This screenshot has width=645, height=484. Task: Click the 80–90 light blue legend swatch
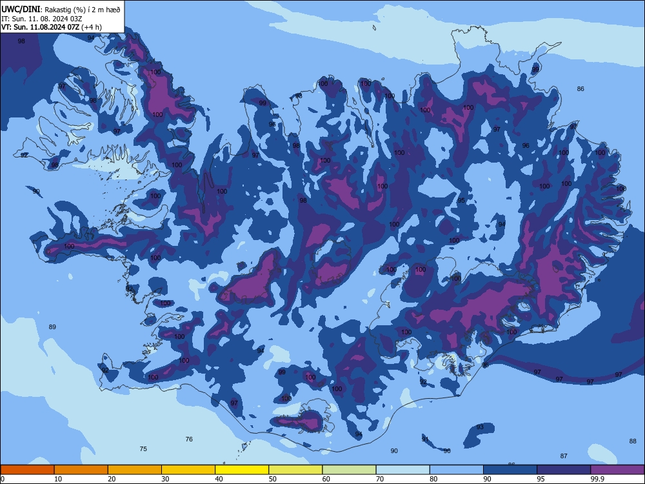[x=456, y=470]
